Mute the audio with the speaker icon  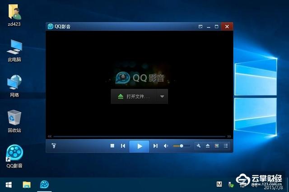[166, 146]
